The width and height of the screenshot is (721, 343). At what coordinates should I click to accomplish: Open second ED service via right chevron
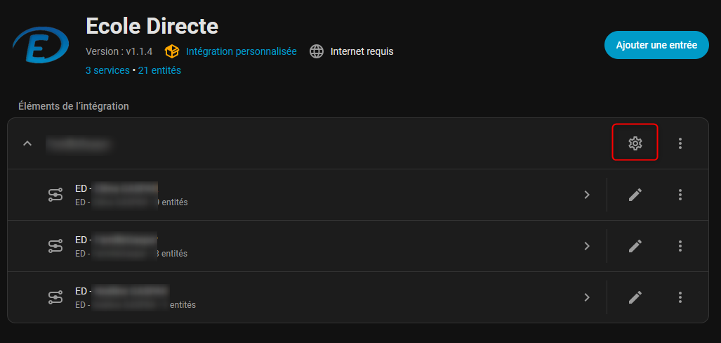pyautogui.click(x=587, y=246)
